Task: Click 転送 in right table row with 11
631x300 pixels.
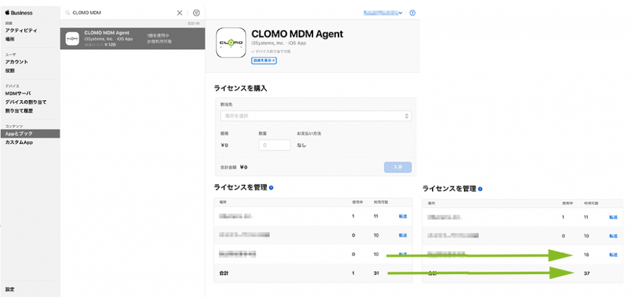Action: click(613, 217)
